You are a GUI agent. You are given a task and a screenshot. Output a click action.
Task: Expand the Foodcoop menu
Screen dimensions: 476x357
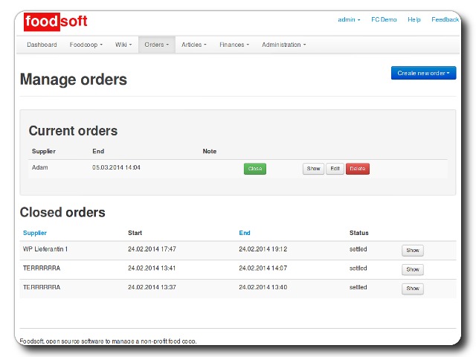point(86,45)
